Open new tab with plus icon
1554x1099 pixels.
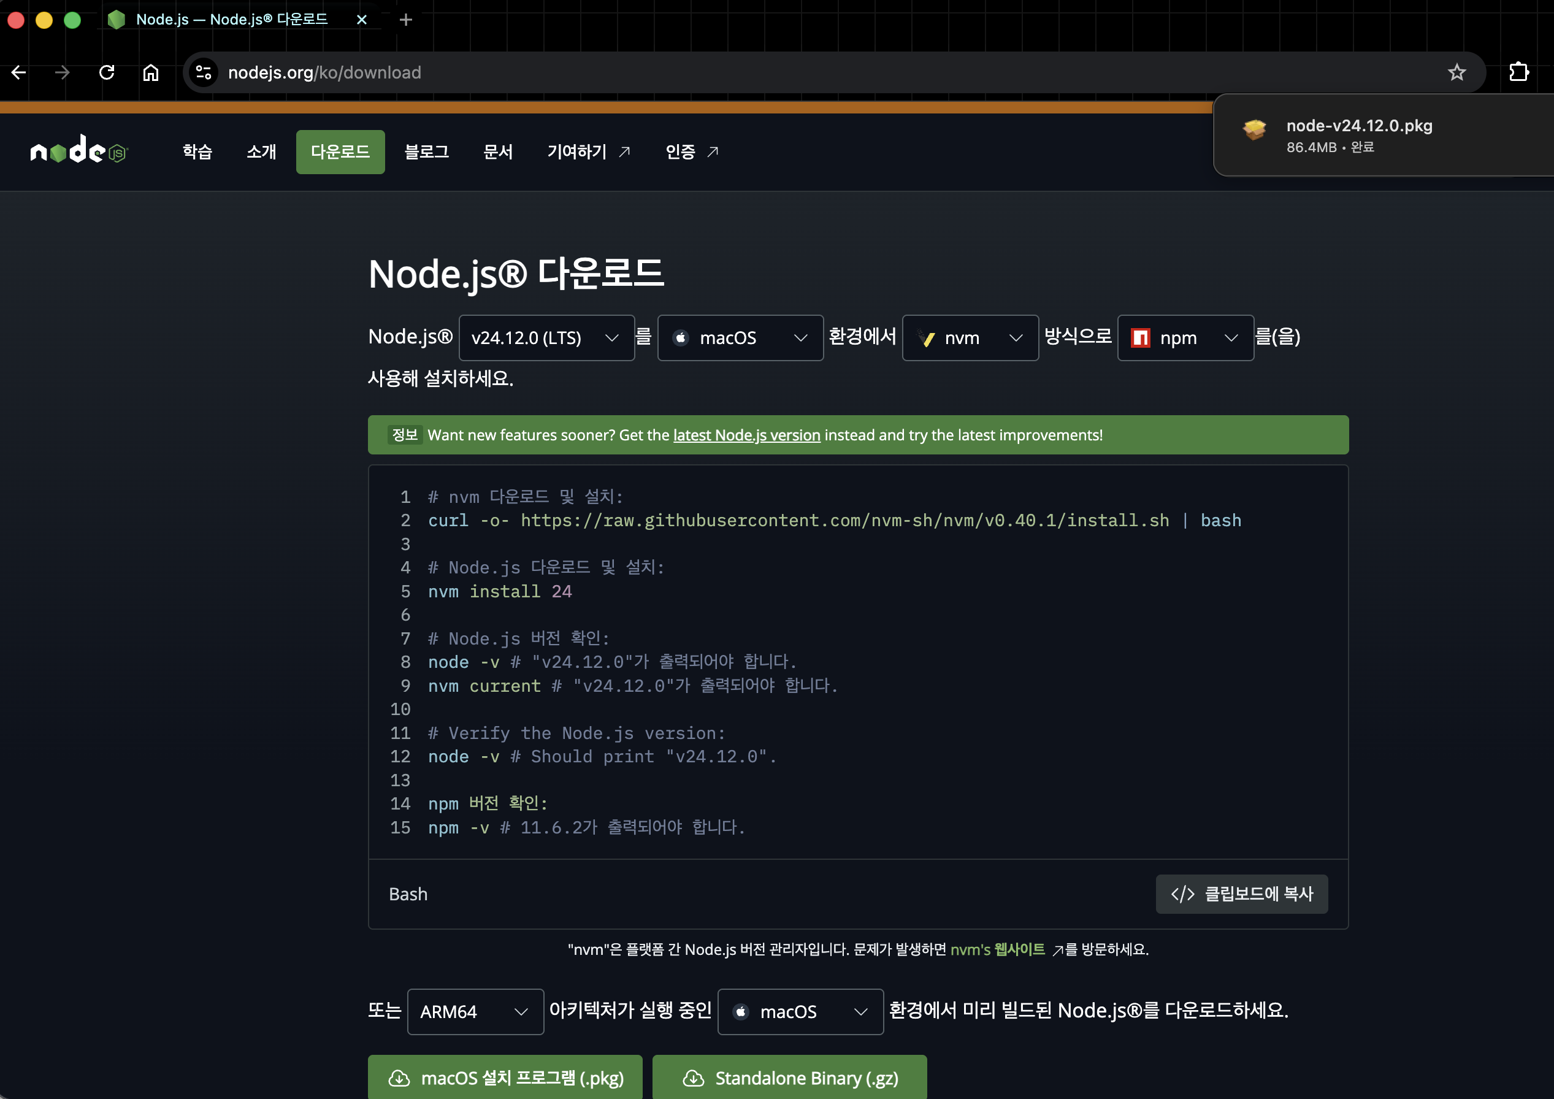[405, 20]
